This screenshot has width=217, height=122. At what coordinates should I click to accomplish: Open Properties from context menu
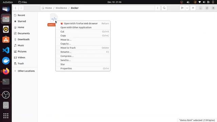coord(83,68)
